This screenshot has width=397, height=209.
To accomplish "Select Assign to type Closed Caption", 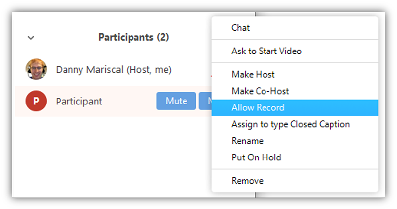I will click(290, 124).
